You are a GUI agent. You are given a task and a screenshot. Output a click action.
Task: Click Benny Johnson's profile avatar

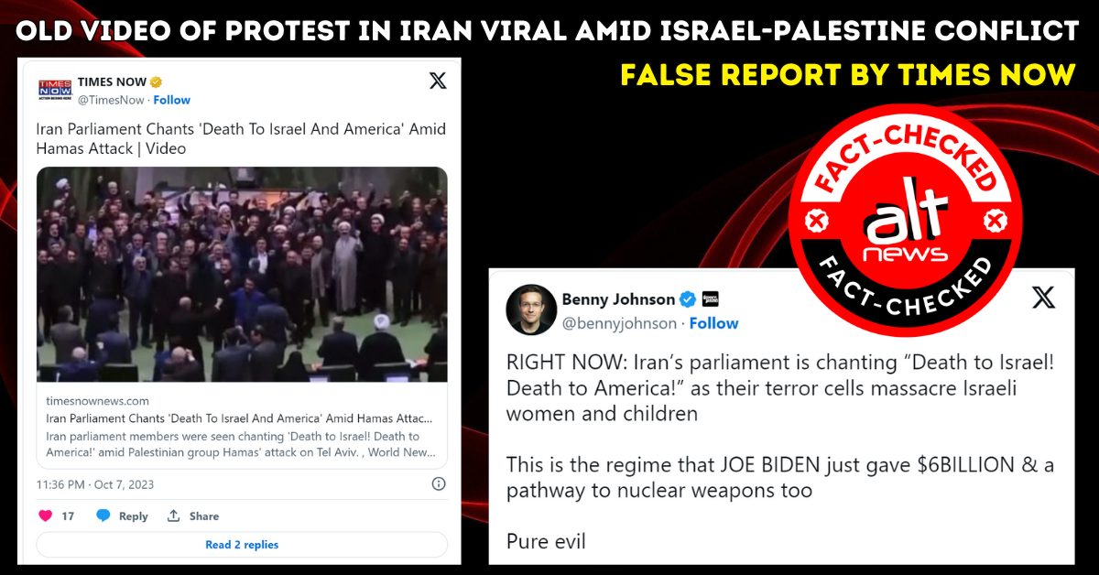pyautogui.click(x=531, y=309)
